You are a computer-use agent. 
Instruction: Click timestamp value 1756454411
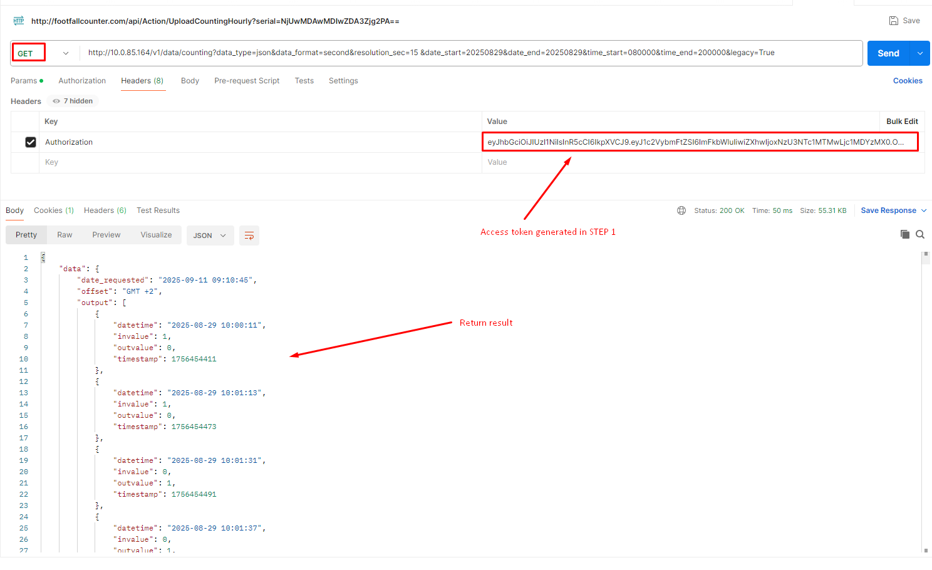coord(194,359)
